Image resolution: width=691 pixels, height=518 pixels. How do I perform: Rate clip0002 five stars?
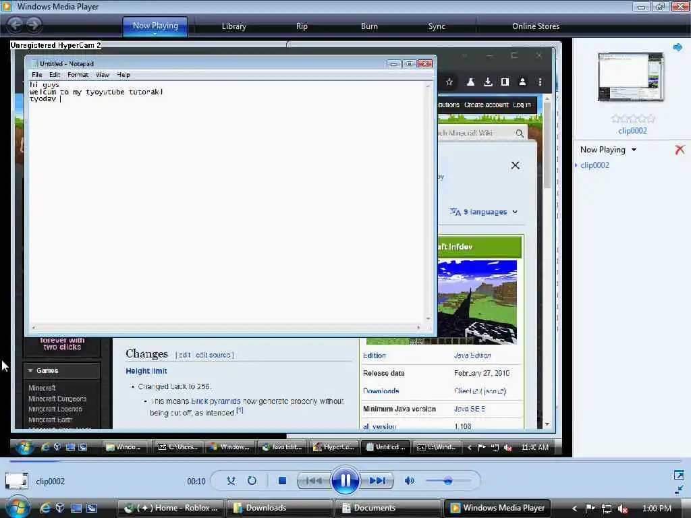pos(651,119)
